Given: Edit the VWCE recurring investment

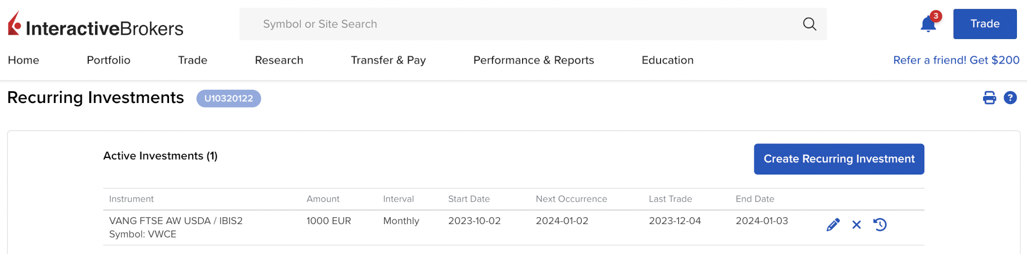Looking at the screenshot, I should tap(833, 225).
